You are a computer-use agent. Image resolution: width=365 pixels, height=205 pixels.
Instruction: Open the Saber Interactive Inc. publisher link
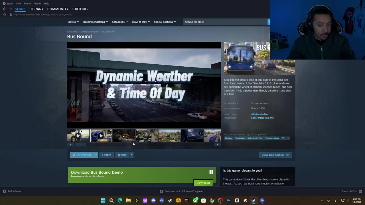coord(262,118)
